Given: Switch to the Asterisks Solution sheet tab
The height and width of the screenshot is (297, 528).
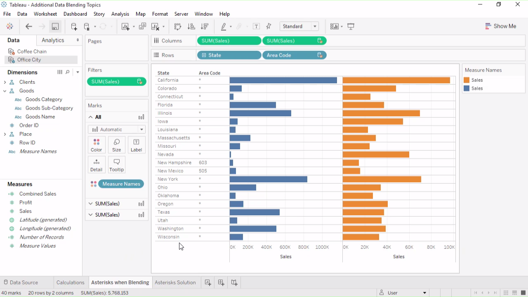Looking at the screenshot, I should (x=175, y=283).
